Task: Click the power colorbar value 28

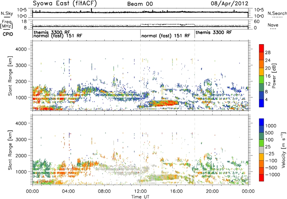Action: pos(268,52)
